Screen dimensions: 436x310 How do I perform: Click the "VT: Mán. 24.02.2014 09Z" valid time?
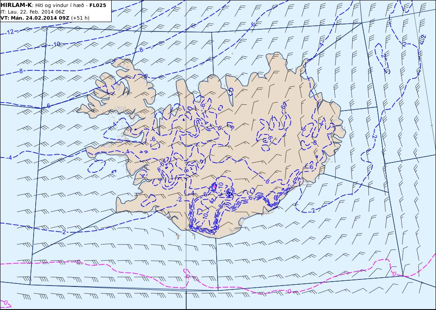click(35, 18)
